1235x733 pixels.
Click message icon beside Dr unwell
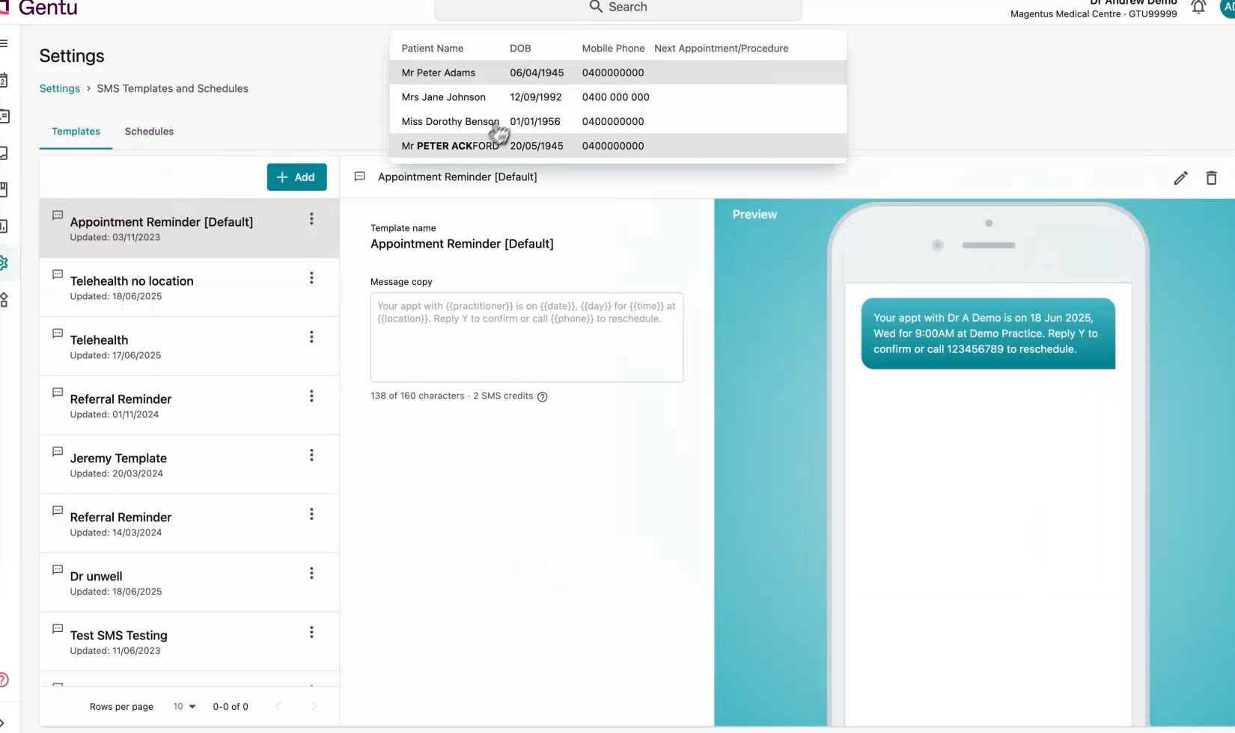(x=58, y=570)
